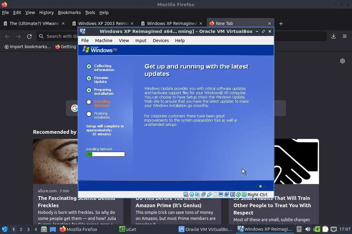This screenshot has height=234, width=352.
Task: Open Firefox Bookmarks menu
Action: click(69, 12)
